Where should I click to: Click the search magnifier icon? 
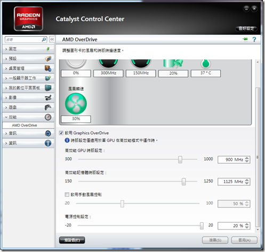click(44, 40)
